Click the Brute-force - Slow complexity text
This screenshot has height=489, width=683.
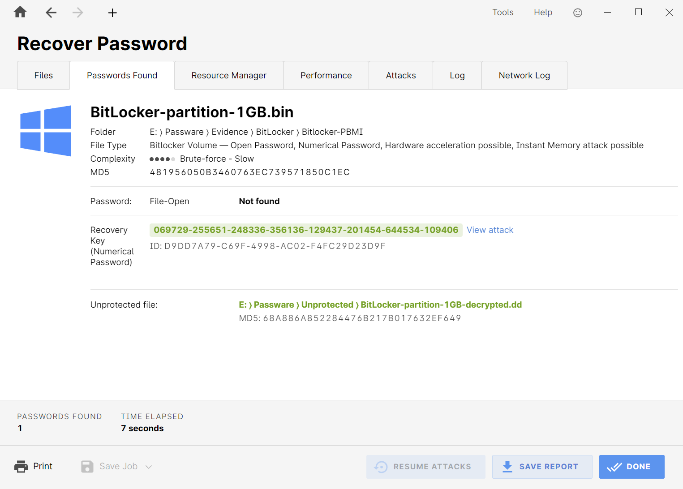[217, 159]
